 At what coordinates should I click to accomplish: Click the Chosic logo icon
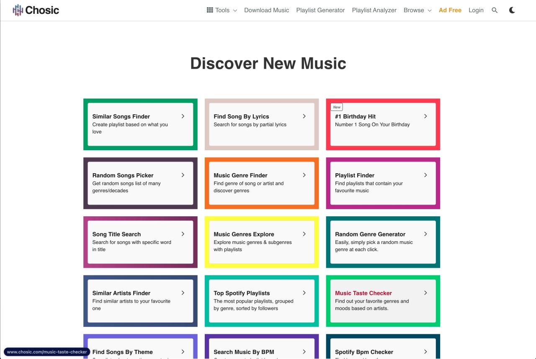tap(18, 10)
